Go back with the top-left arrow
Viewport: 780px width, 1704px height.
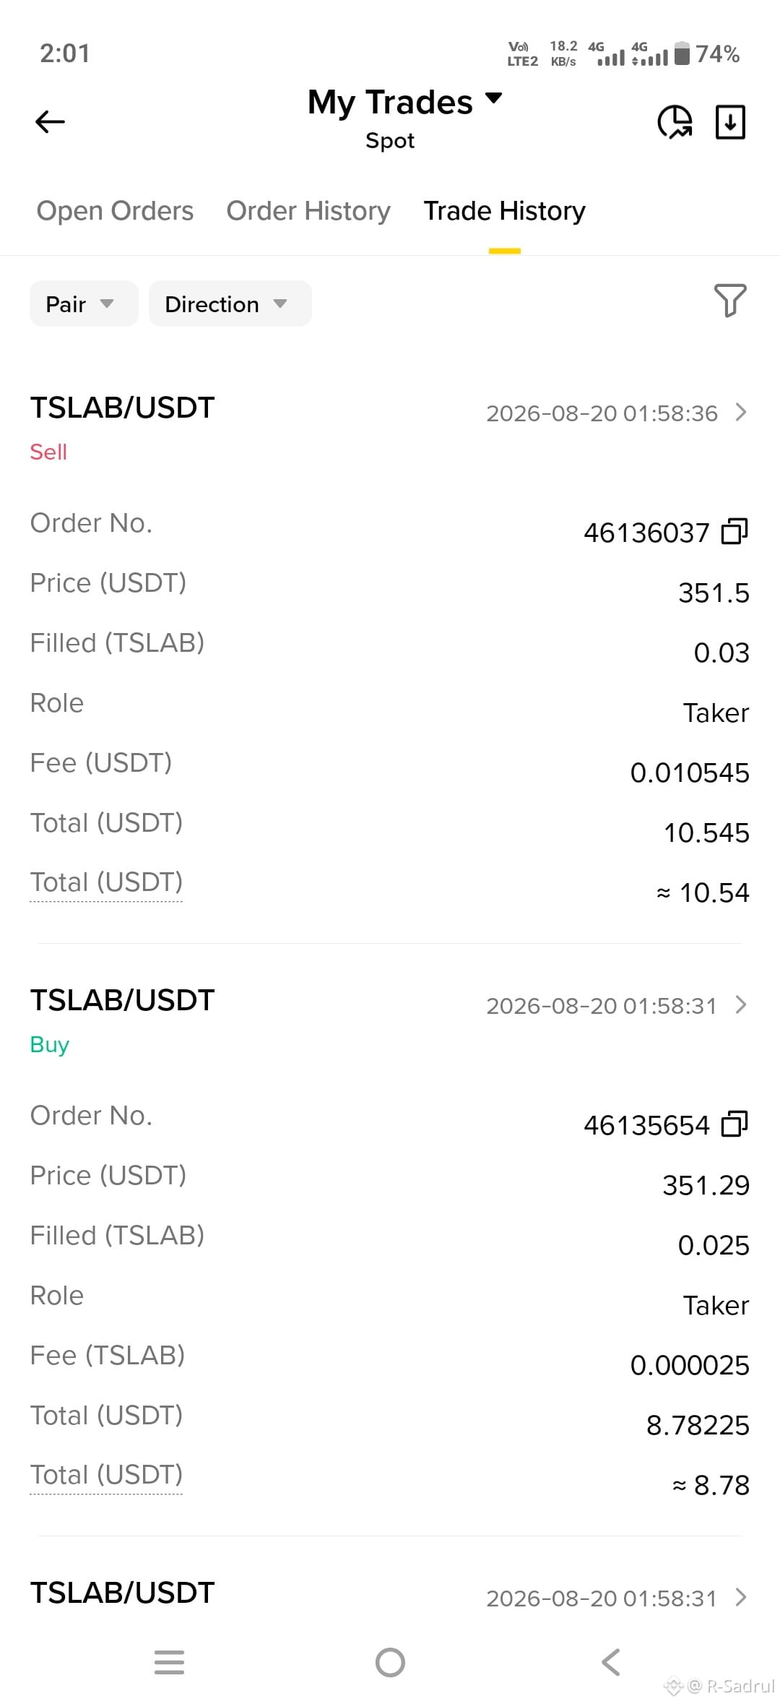click(50, 121)
